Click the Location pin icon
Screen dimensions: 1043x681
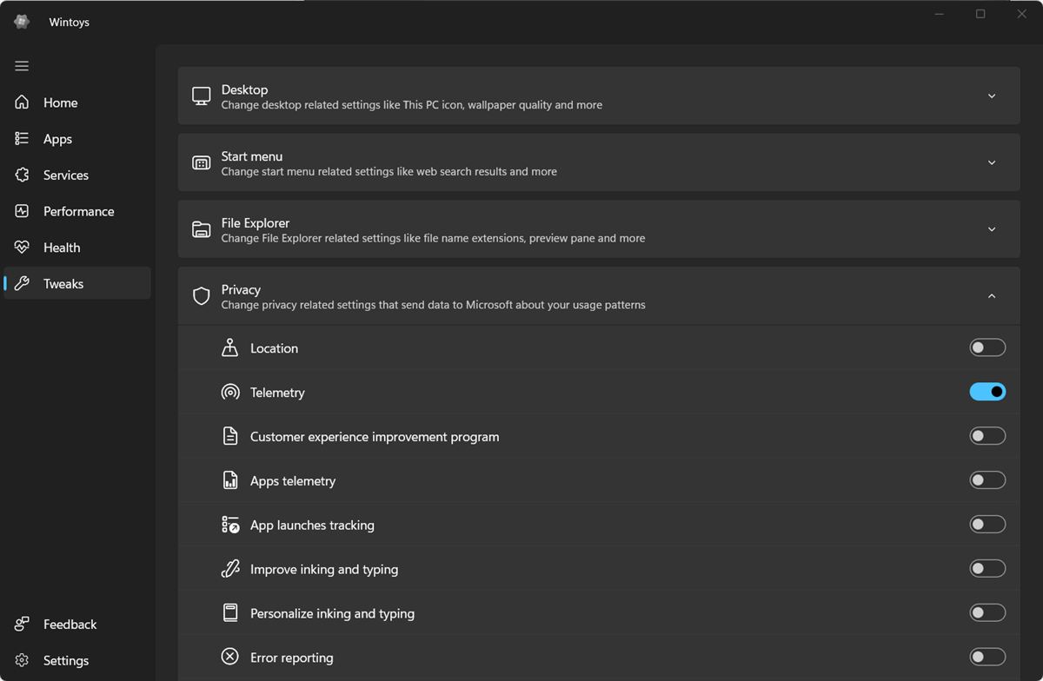click(229, 347)
